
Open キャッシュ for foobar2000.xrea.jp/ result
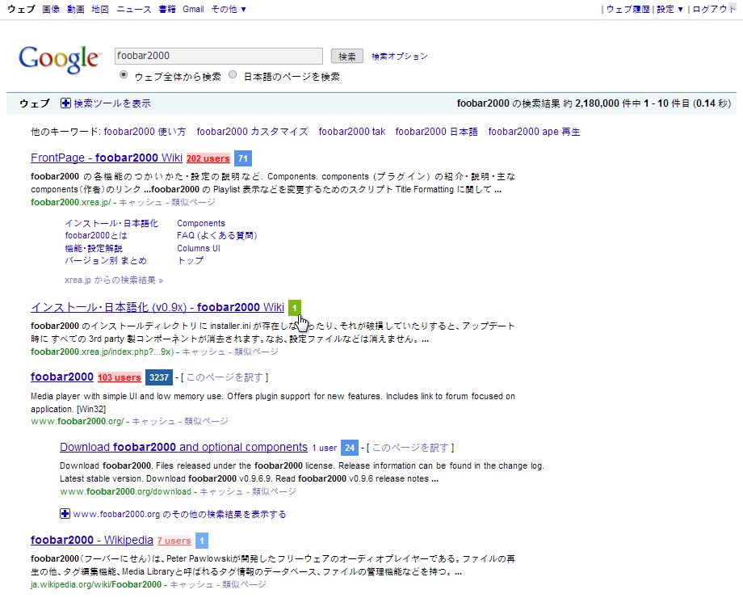point(141,203)
